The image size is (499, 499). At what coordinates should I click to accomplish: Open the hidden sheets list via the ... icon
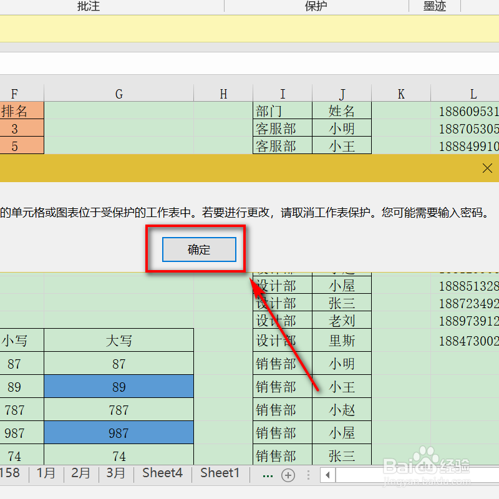tap(267, 475)
